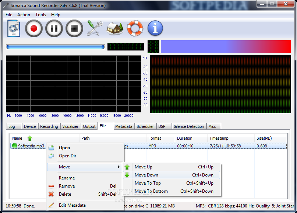This screenshot has width=297, height=213.
Task: Choose Delete from the context menu
Action: click(x=85, y=194)
